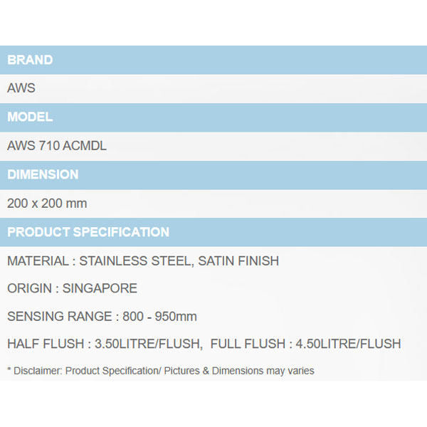Click the ORIGIN label
Viewport: 427px width, 427px height.
pos(29,289)
